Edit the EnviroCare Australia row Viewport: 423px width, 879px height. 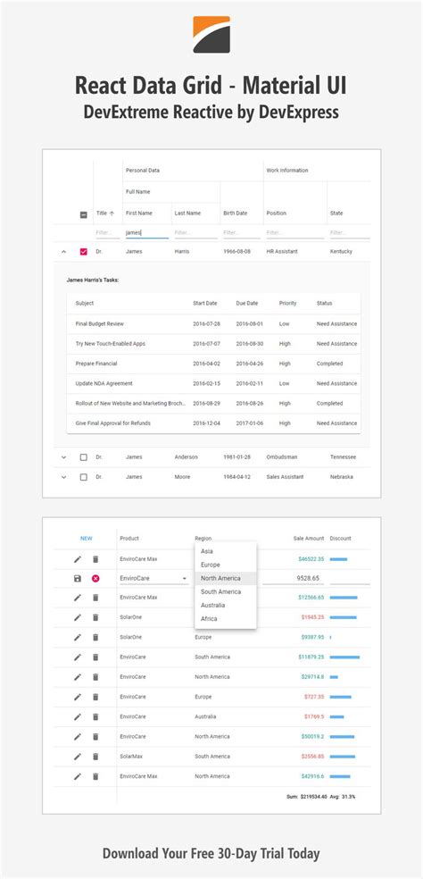coord(78,716)
